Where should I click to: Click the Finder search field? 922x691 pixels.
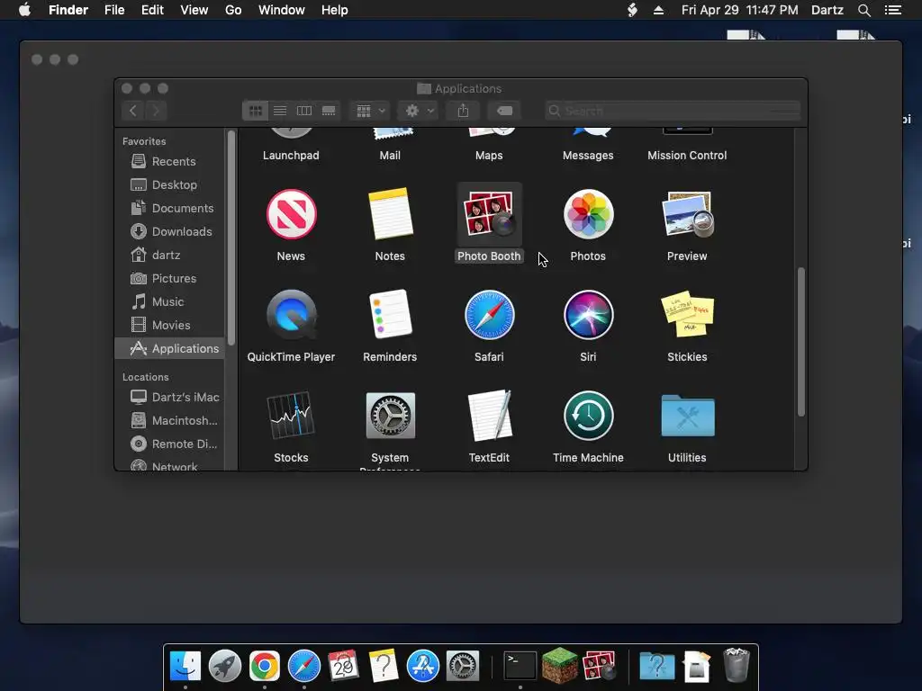[672, 111]
